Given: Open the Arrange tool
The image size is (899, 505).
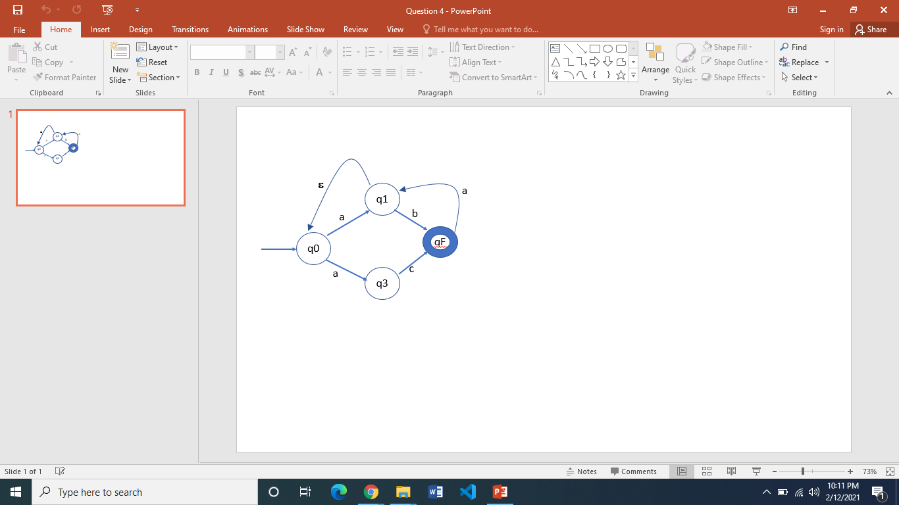Looking at the screenshot, I should [655, 62].
